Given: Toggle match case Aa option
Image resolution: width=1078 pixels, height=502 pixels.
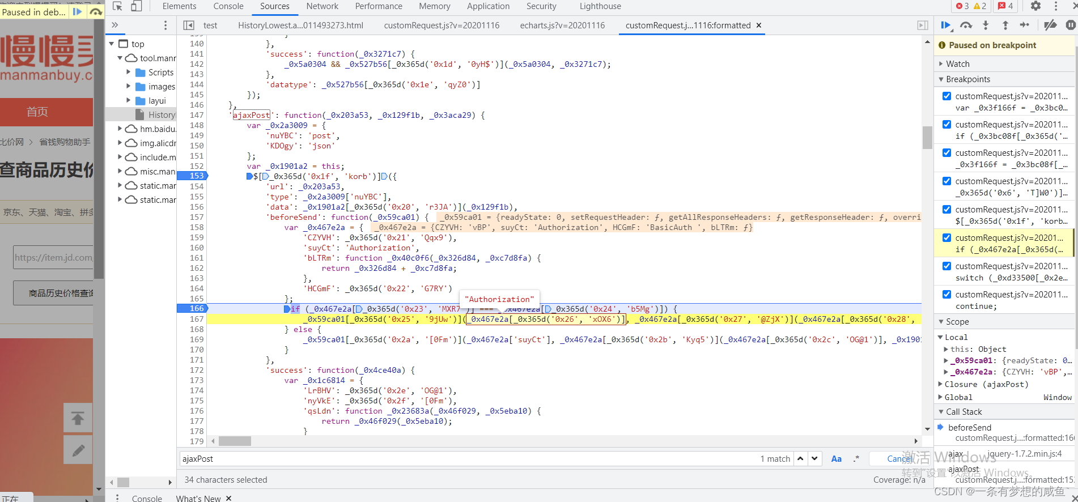Looking at the screenshot, I should (x=836, y=459).
